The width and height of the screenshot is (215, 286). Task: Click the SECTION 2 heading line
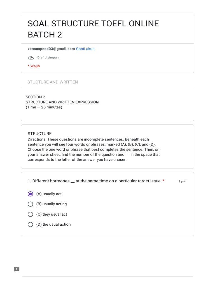pos(35,97)
